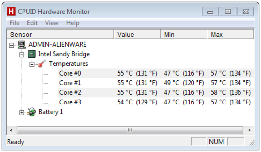Click Core #2 min 47 °C (116 °F)
This screenshot has width=261, height=152.
point(184,92)
